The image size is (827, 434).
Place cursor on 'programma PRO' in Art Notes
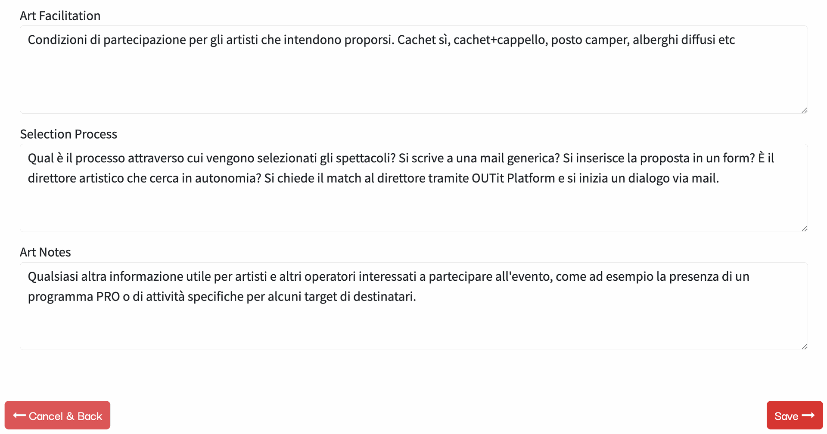(74, 297)
